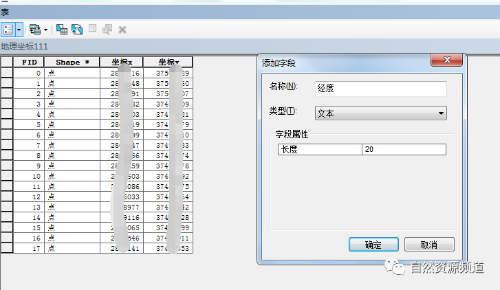This screenshot has height=290, width=500.
Task: Select row with FID 10
Action: [7, 176]
